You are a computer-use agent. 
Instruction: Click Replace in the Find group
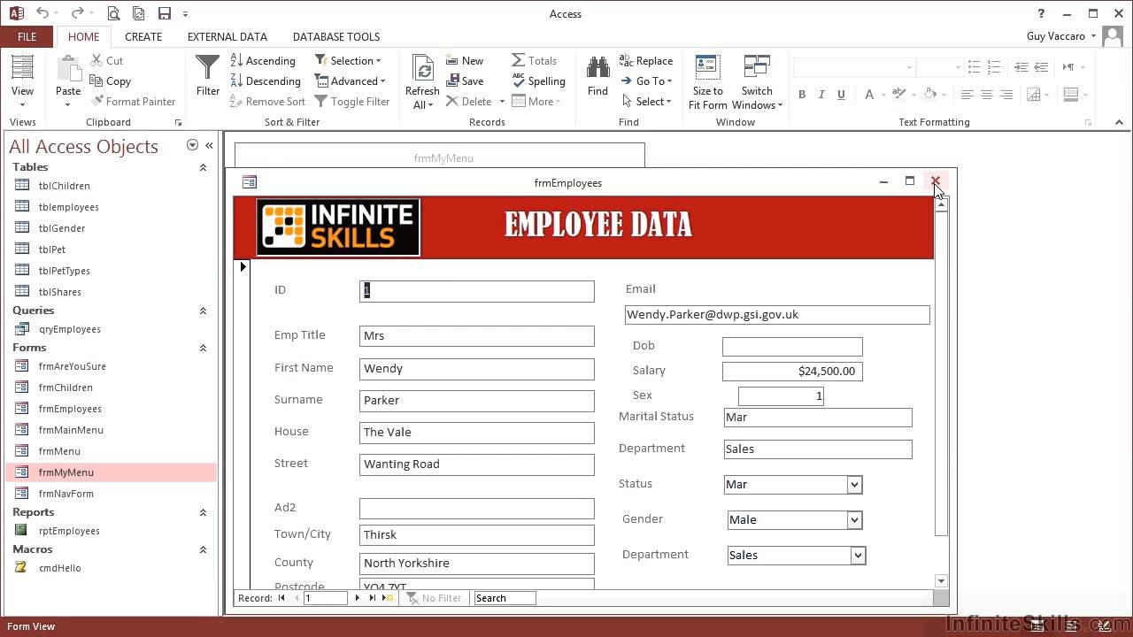[x=647, y=60]
